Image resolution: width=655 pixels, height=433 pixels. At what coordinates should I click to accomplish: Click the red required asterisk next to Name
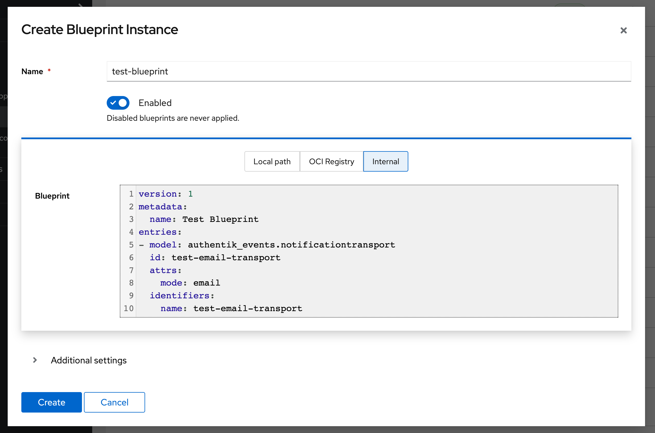point(49,71)
